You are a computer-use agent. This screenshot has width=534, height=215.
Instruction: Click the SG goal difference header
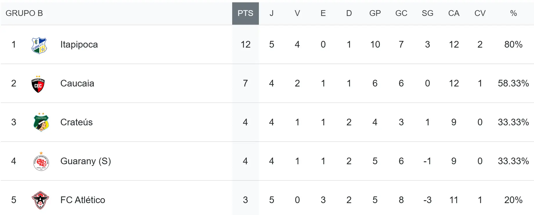pos(427,13)
